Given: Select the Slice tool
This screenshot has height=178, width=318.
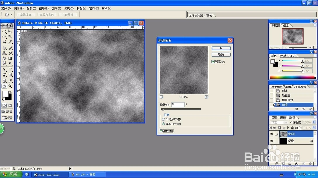Looking at the screenshot, I should (x=10, y=42).
